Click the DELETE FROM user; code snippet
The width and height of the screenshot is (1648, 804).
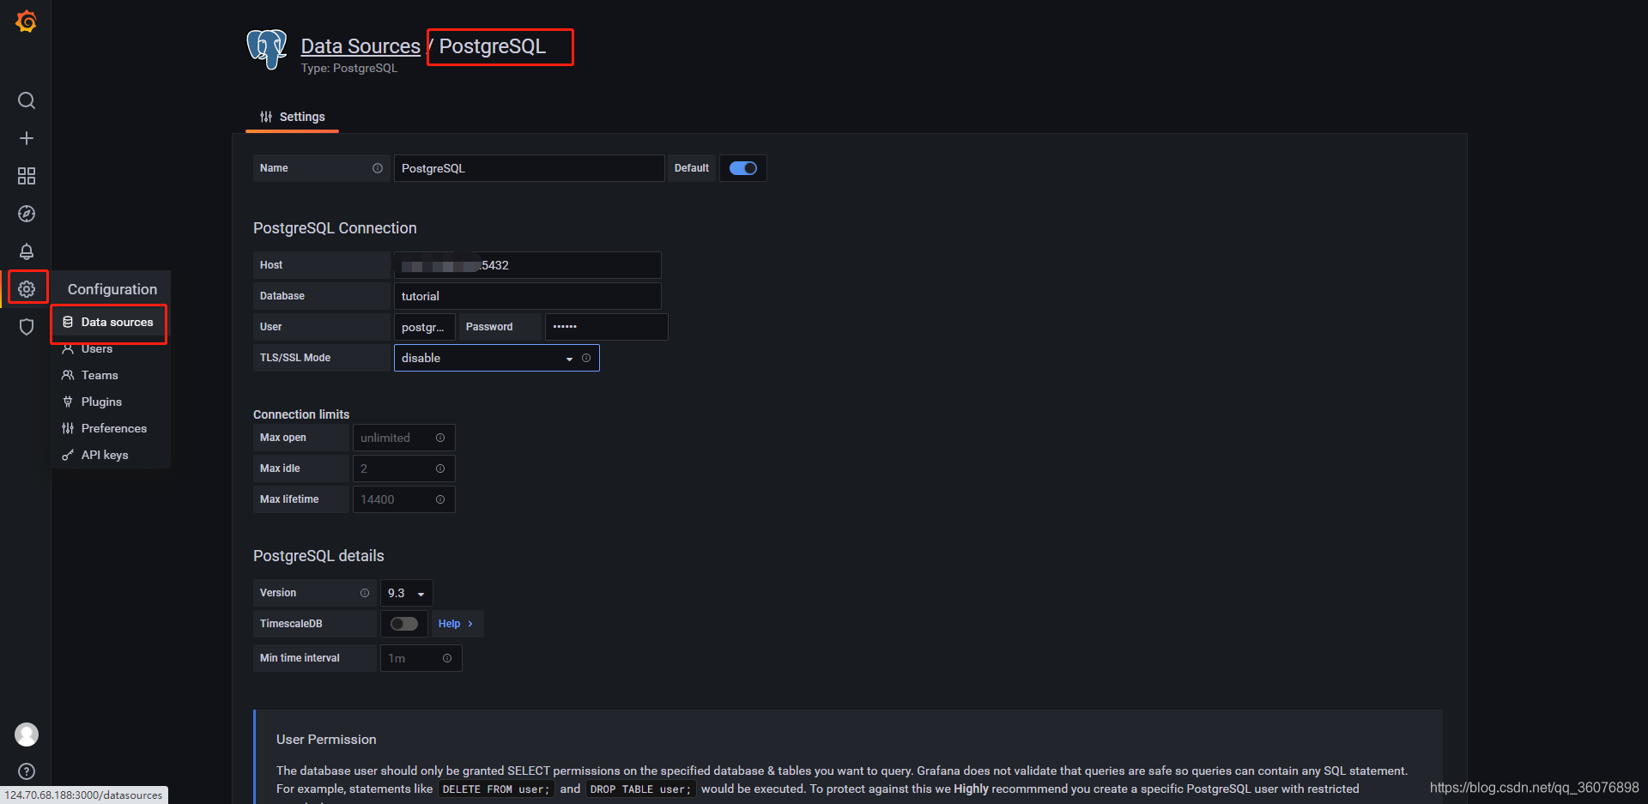[496, 789]
